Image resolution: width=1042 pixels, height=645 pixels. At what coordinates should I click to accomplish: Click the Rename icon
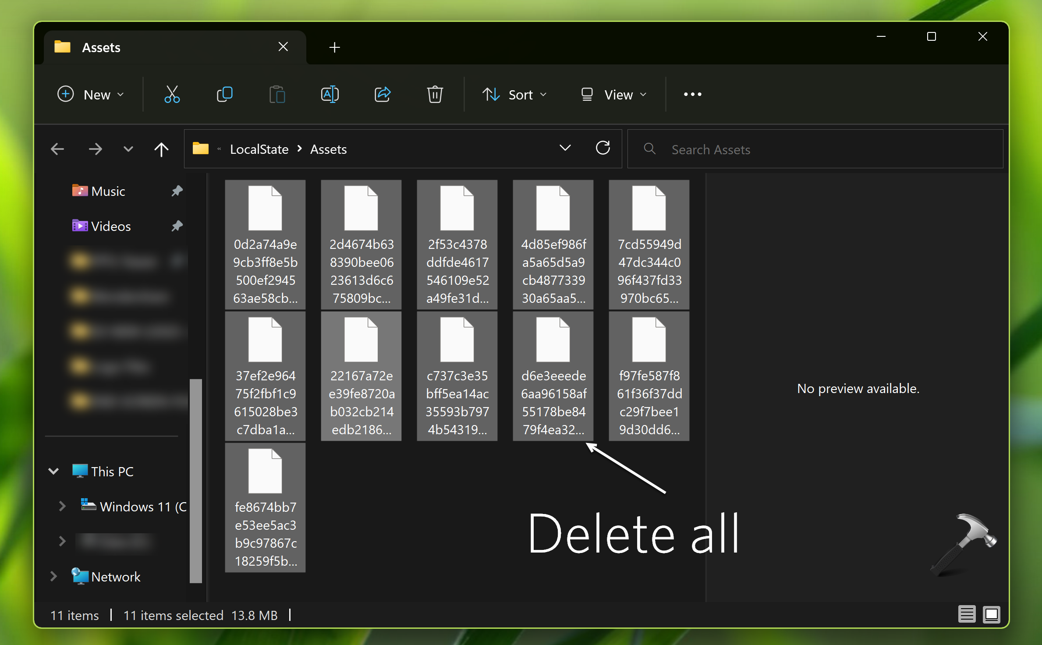click(330, 94)
